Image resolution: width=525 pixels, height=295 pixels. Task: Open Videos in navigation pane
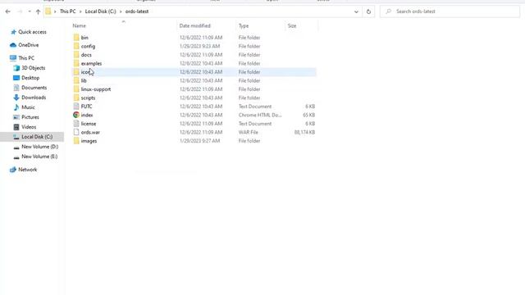(x=29, y=127)
